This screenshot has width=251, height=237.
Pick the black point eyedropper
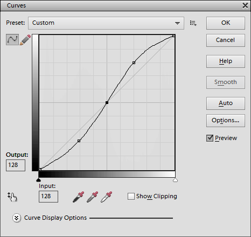click(x=79, y=197)
